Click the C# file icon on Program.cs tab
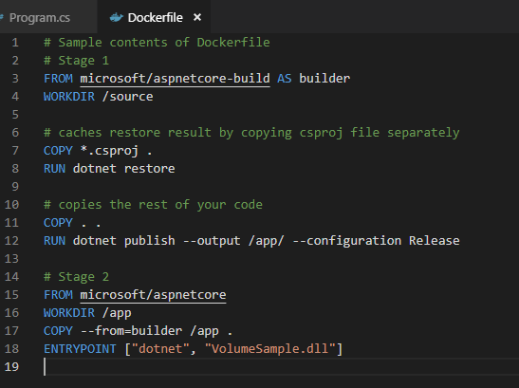 coord(2,17)
